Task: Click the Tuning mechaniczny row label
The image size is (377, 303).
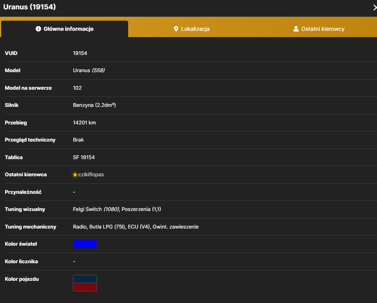Action: point(31,227)
